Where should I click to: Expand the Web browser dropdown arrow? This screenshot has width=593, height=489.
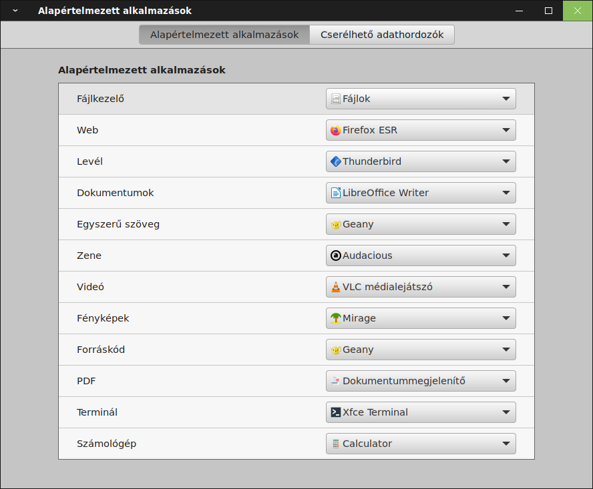[x=506, y=130]
